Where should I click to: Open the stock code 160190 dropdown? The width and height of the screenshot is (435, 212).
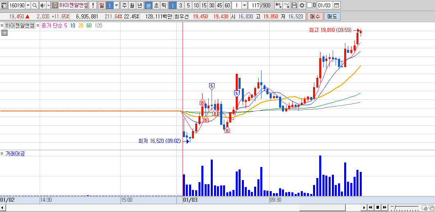pyautogui.click(x=28, y=5)
